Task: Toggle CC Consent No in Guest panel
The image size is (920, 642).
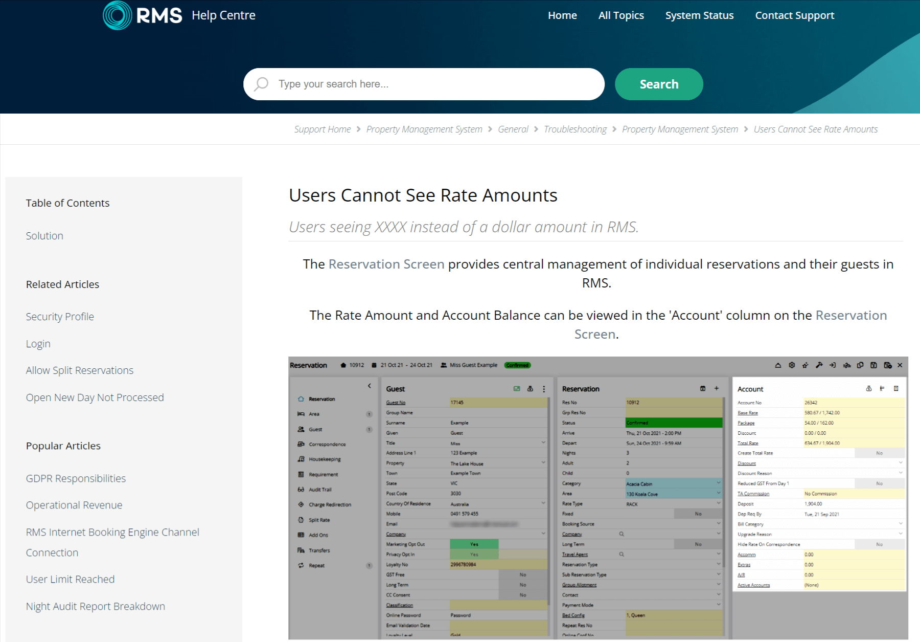Action: click(x=523, y=595)
